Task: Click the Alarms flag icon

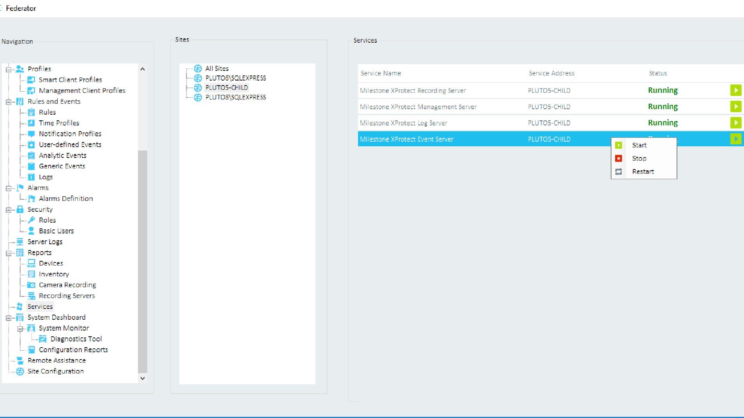Action: click(20, 188)
